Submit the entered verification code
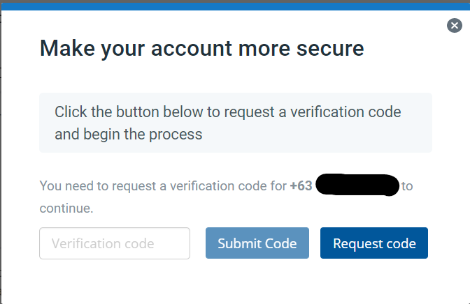470x304 pixels. click(257, 243)
